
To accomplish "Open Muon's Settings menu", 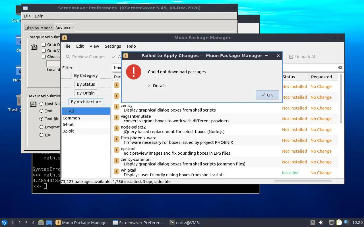I will click(113, 46).
